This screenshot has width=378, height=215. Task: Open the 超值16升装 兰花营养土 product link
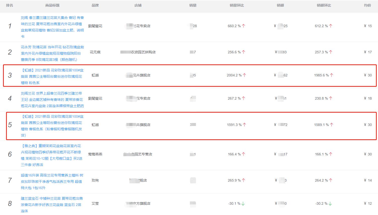click(52, 182)
